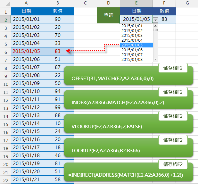Click the INDEX formula text box
The image size is (198, 184).
[x=128, y=100]
